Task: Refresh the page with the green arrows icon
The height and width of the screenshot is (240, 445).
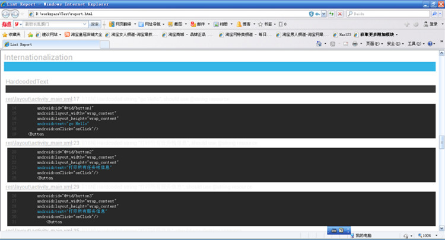Action: click(331, 14)
